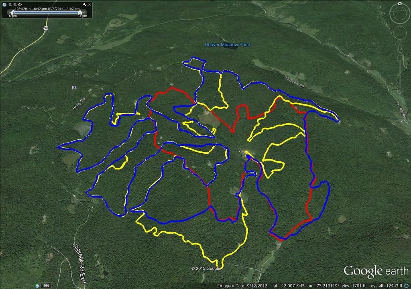Zoom out the time range with the magnifier icon
Image resolution: width=411 pixels, height=289 pixels.
pyautogui.click(x=10, y=4)
